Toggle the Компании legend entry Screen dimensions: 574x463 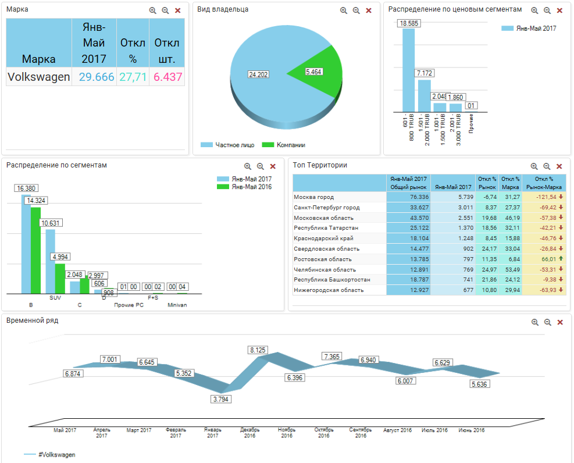coord(284,145)
